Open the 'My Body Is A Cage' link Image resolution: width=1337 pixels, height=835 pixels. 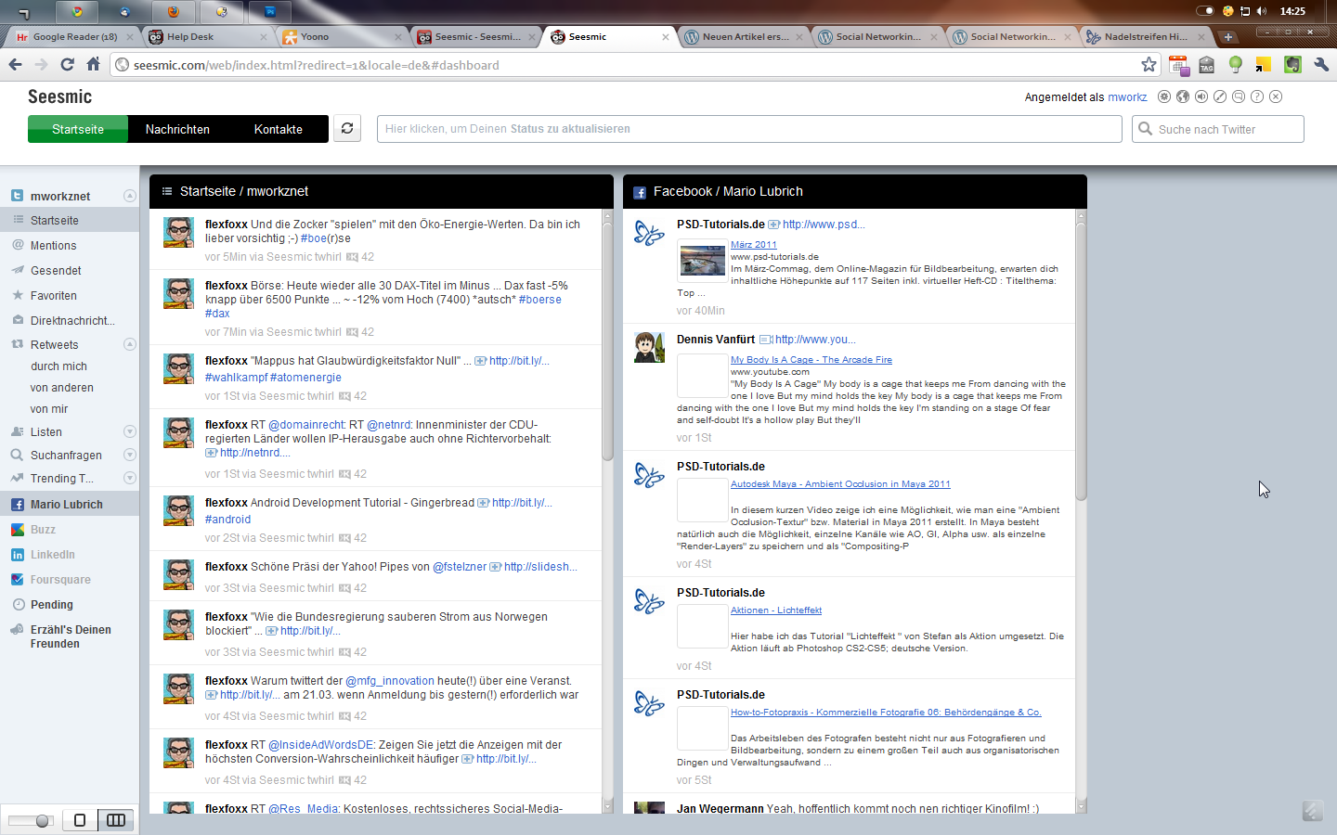click(811, 360)
